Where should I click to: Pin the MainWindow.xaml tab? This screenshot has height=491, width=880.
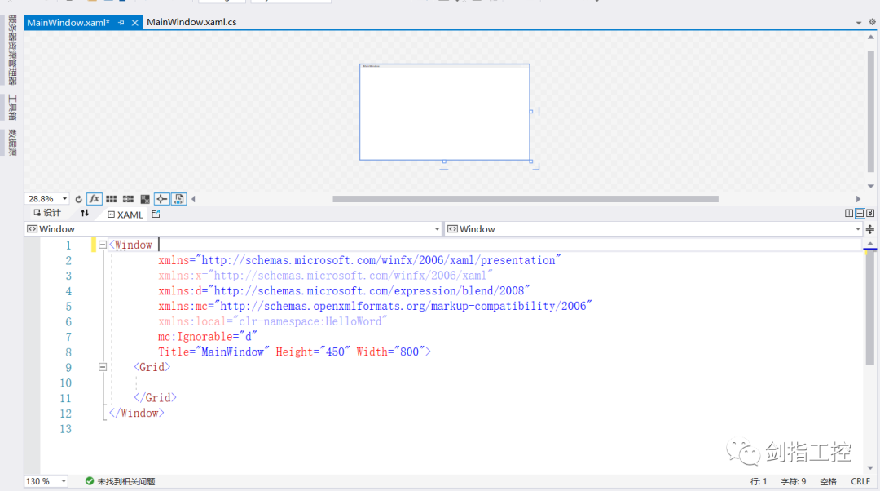click(121, 23)
